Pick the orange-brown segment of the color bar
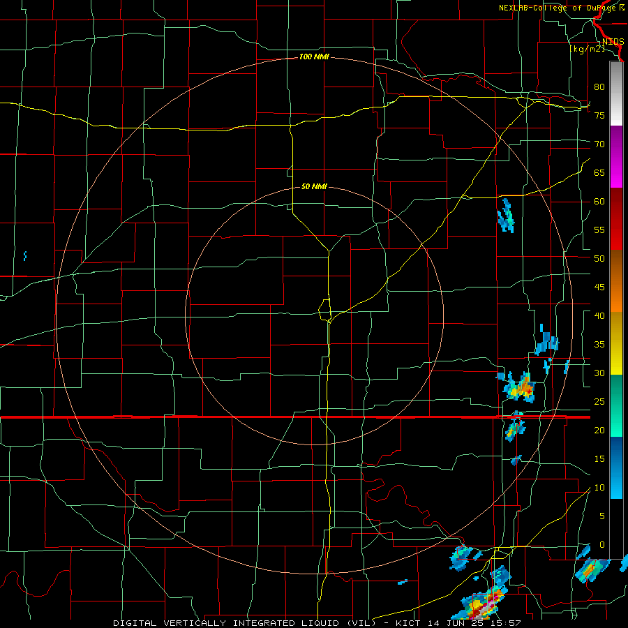Screen dimensions: 628x628 tap(616, 281)
